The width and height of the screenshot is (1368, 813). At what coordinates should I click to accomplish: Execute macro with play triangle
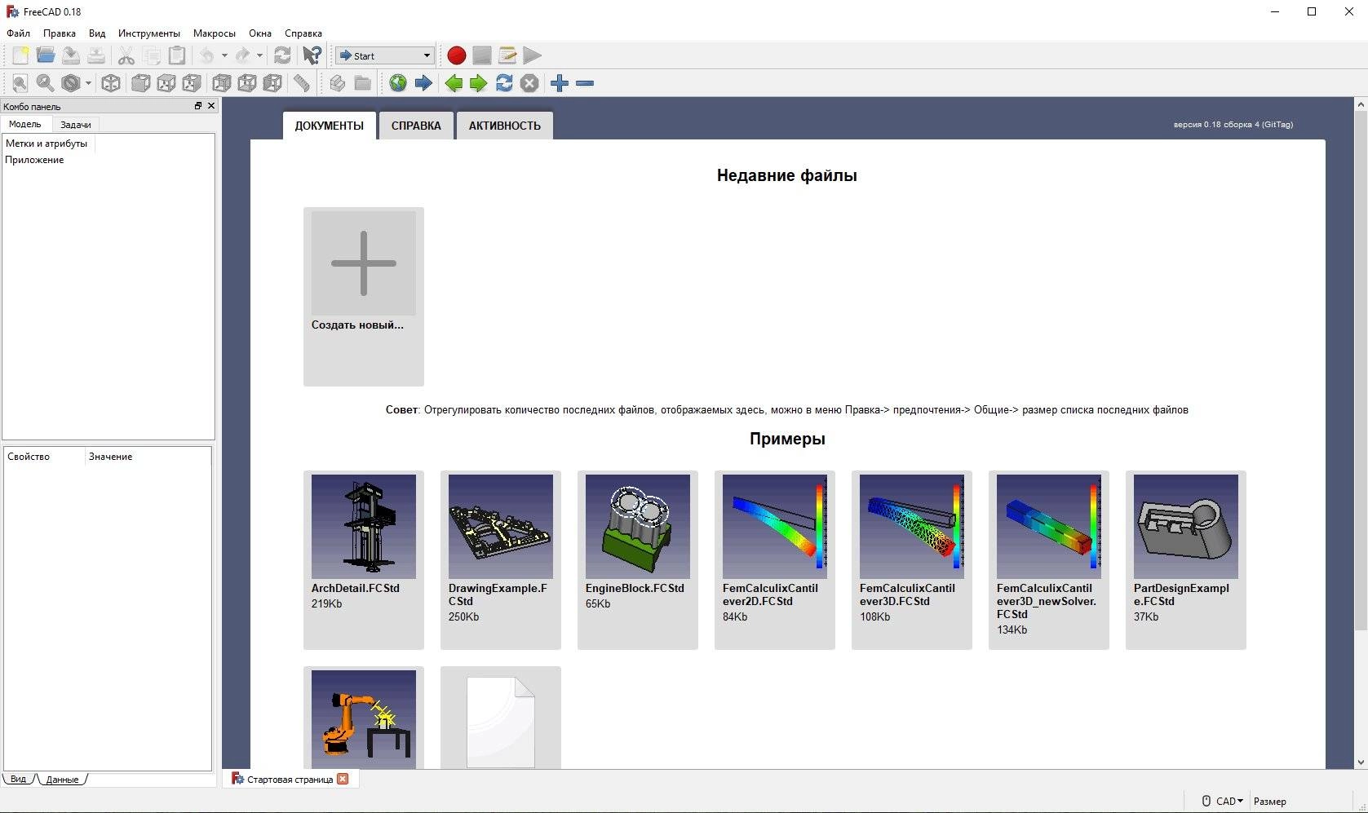coord(532,55)
